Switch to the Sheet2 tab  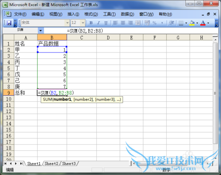click(51, 164)
